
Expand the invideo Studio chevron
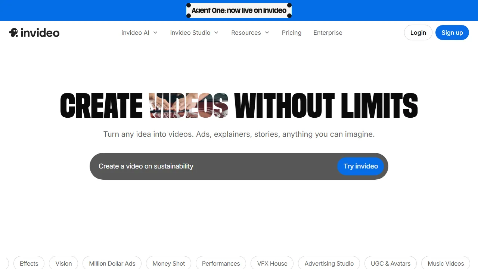[216, 33]
